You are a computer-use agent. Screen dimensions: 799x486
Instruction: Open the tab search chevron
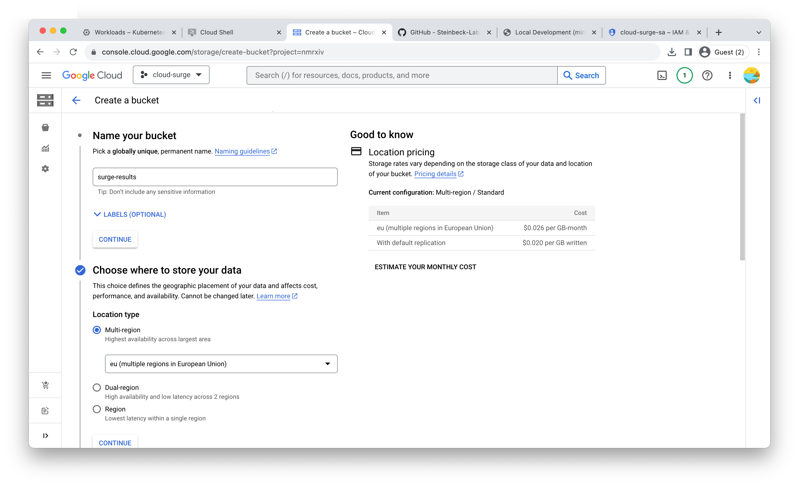click(x=759, y=32)
